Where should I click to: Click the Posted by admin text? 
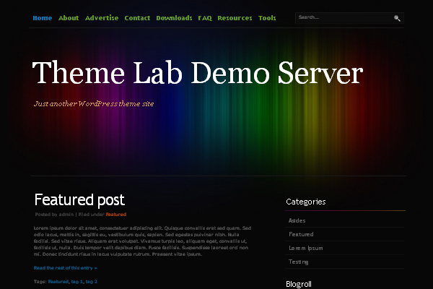click(54, 215)
